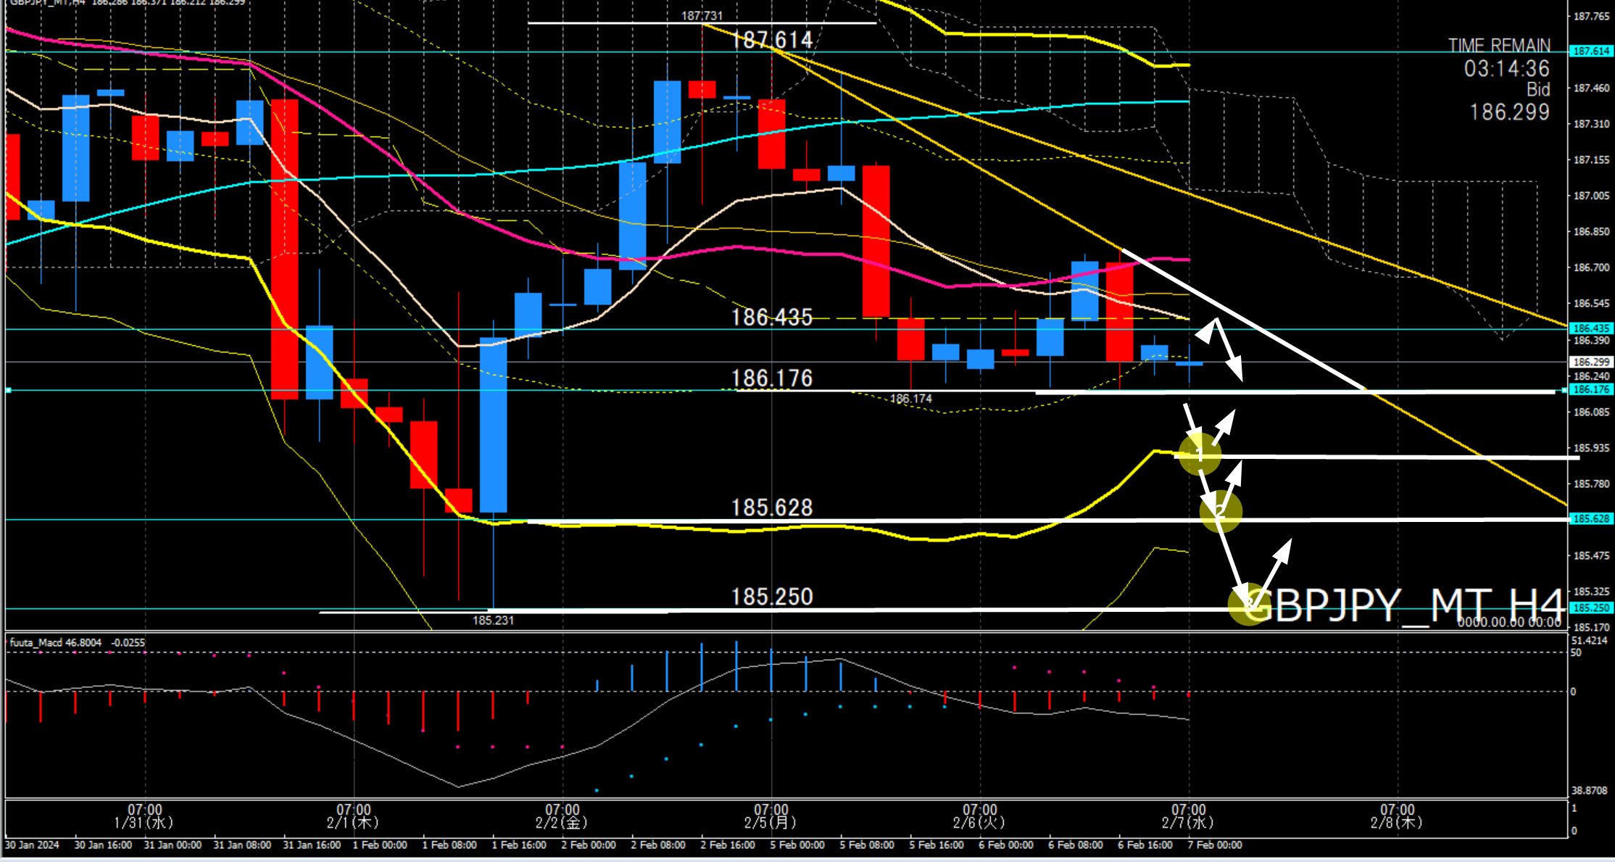This screenshot has width=1615, height=862.
Task: Select white 186.299 current price axis tag
Action: click(x=1590, y=362)
